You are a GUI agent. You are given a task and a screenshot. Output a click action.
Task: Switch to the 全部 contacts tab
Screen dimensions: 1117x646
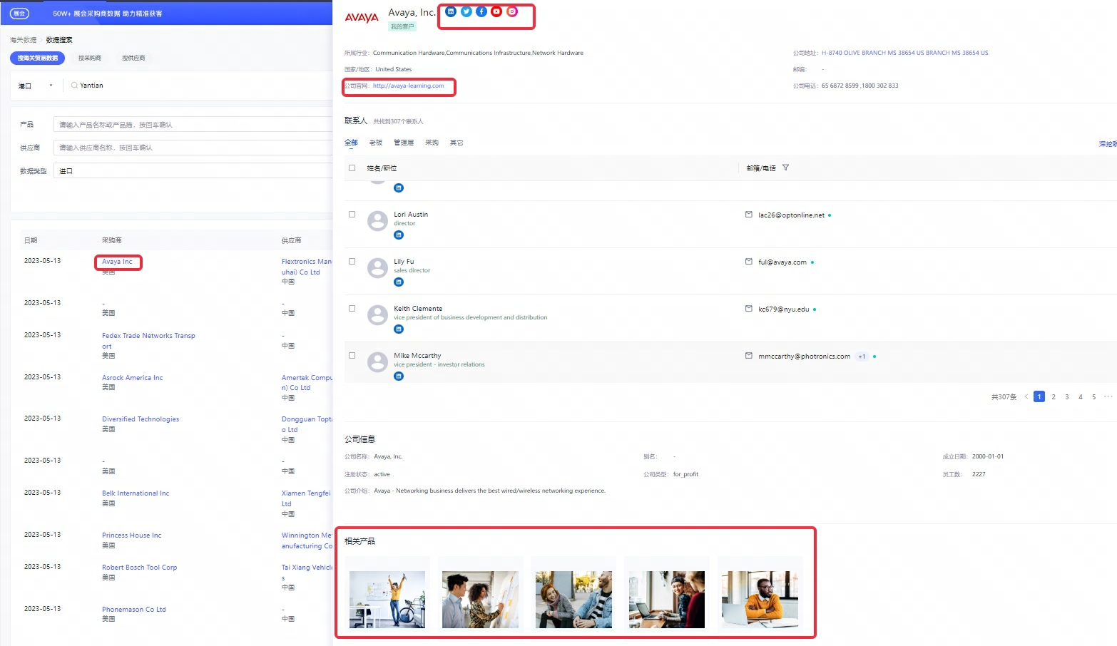351,143
